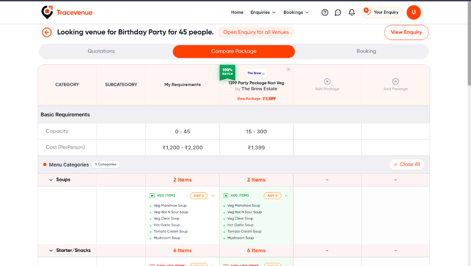Collapse the Soups category row
471x266 pixels.
(51, 180)
